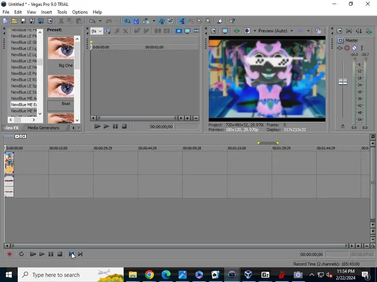Viewport: 377px width, 282px height.
Task: Click Stop in the main transport bar
Action: click(x=60, y=254)
